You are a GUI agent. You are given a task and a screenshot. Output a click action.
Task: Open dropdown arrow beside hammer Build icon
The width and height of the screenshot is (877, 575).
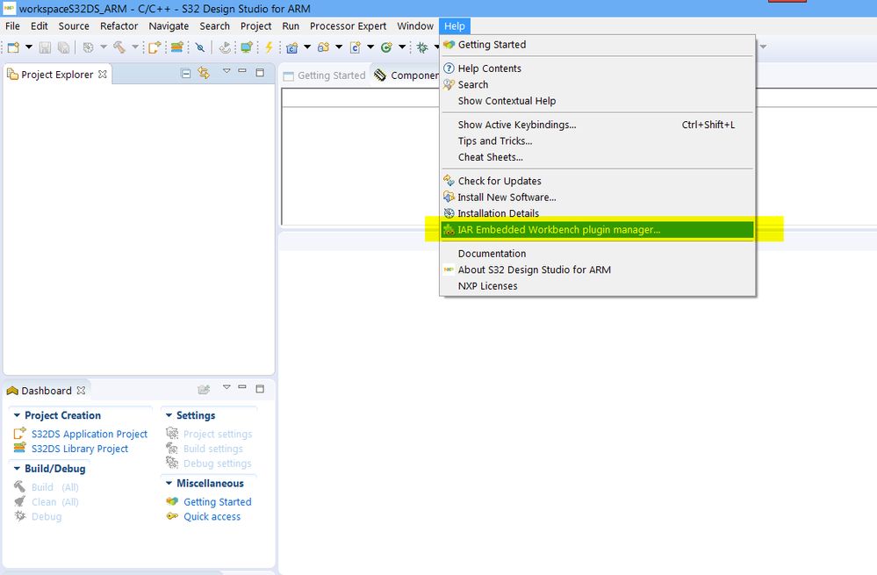click(135, 47)
